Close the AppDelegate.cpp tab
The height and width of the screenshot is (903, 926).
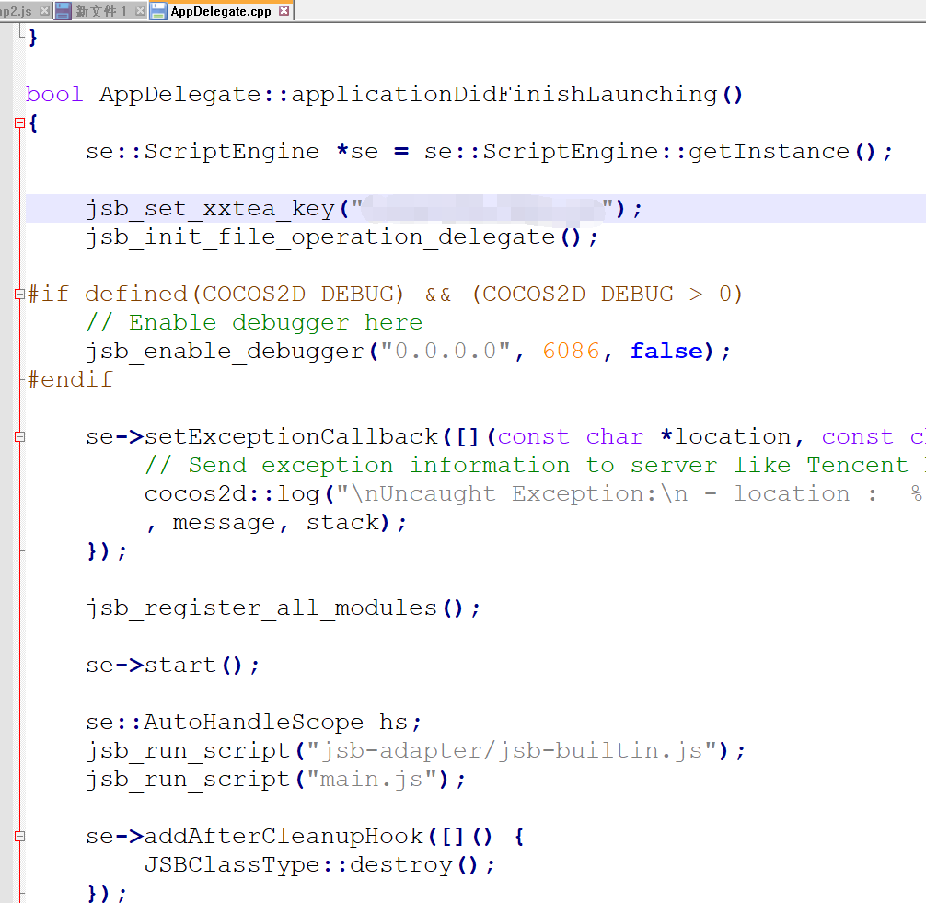[284, 11]
